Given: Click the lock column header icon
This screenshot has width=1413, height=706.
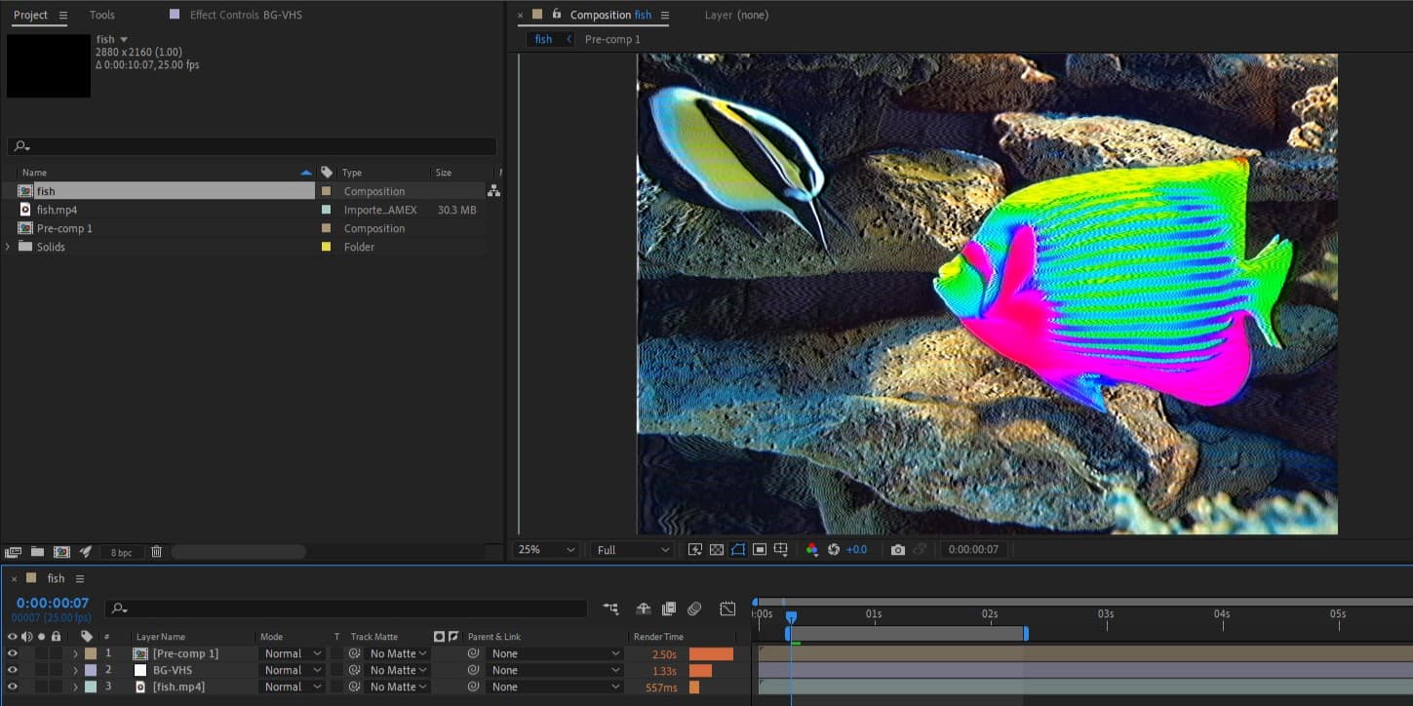Looking at the screenshot, I should click(56, 637).
